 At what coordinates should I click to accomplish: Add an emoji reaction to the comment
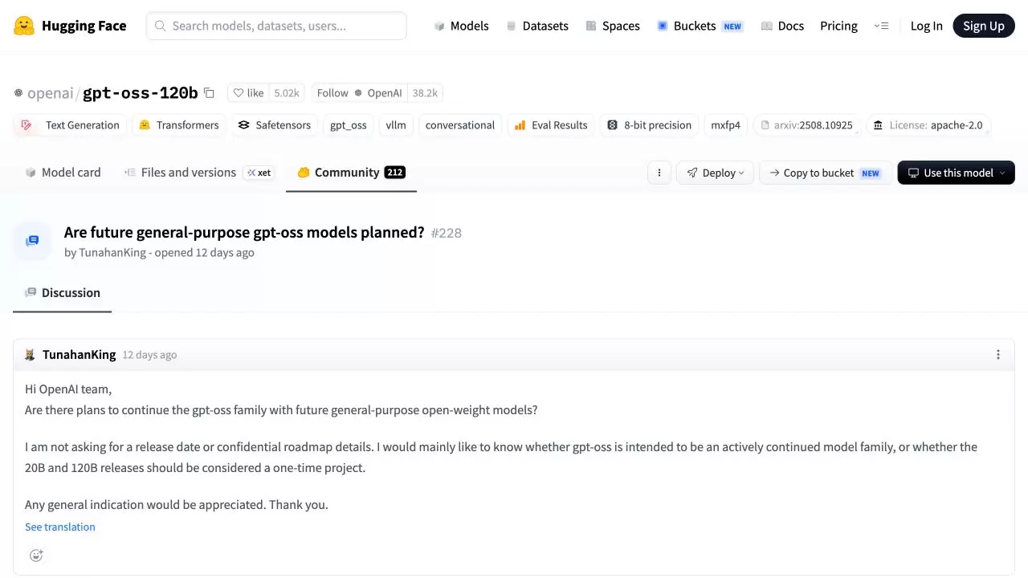pos(36,556)
